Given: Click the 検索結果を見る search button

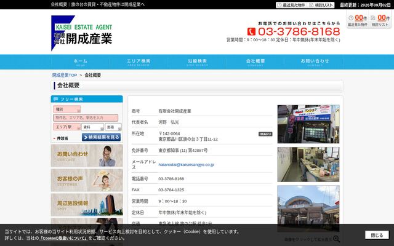Looking at the screenshot, I should (x=101, y=137).
